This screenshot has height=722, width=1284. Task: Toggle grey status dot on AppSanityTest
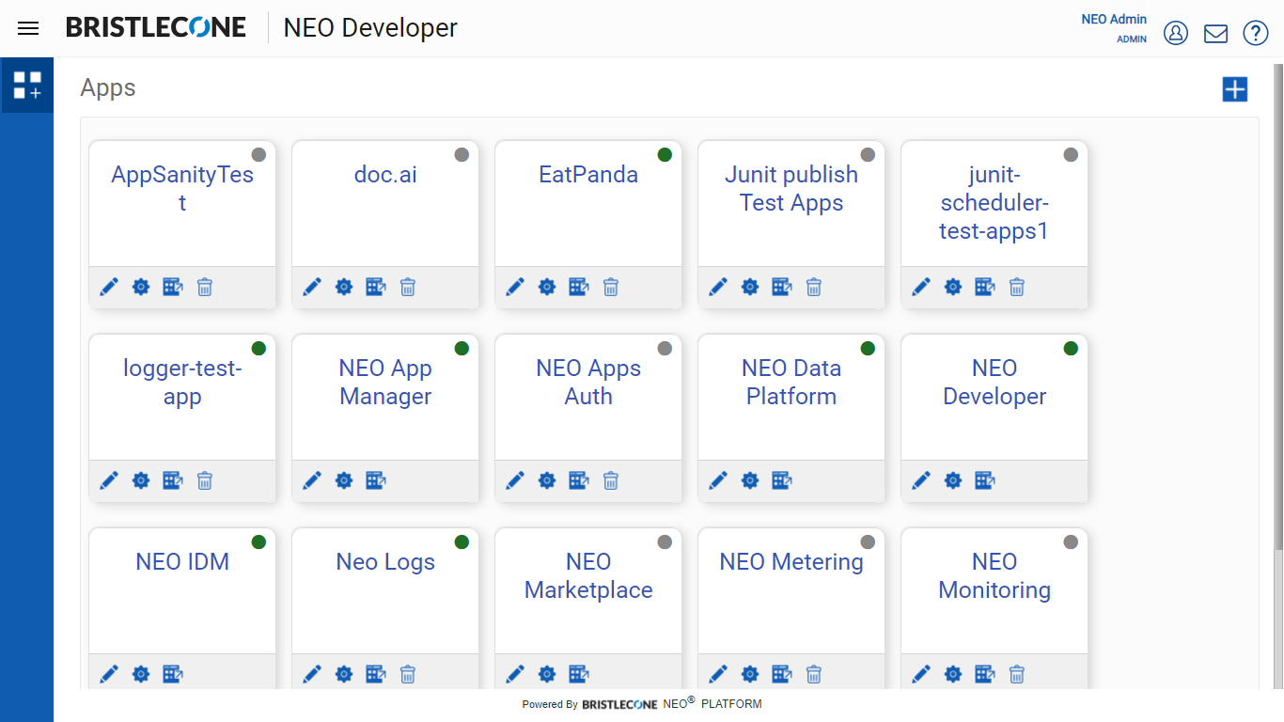[258, 155]
